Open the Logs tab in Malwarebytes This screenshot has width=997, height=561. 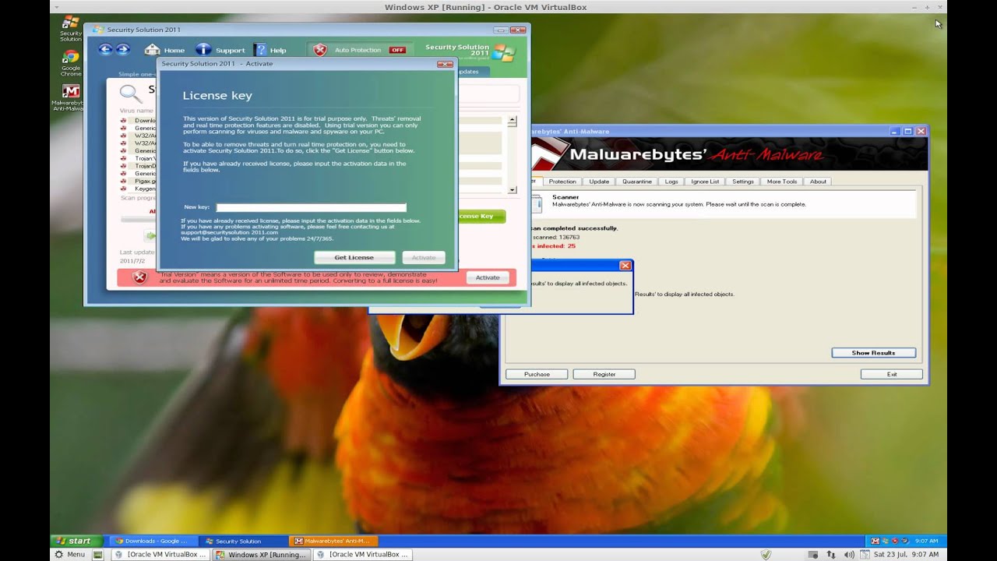point(671,182)
